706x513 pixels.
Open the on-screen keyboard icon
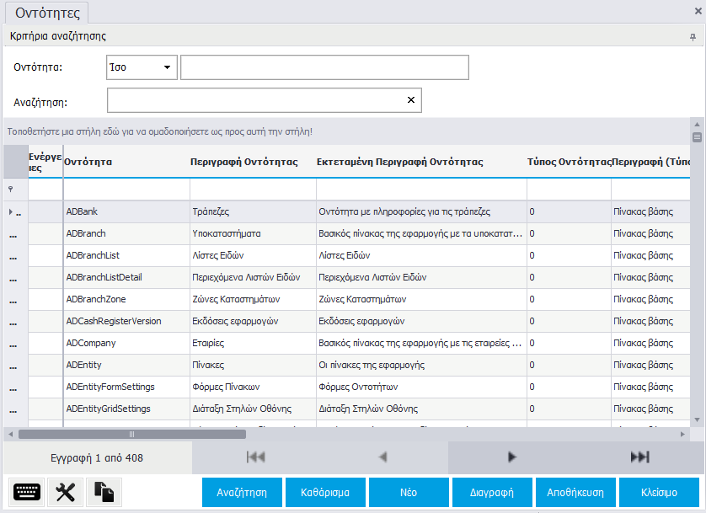[28, 492]
